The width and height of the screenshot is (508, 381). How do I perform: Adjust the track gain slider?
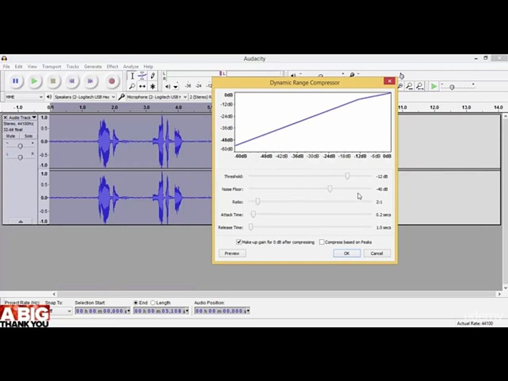20,146
